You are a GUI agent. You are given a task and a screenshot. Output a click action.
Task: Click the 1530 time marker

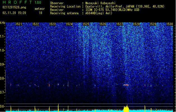coord(170,24)
